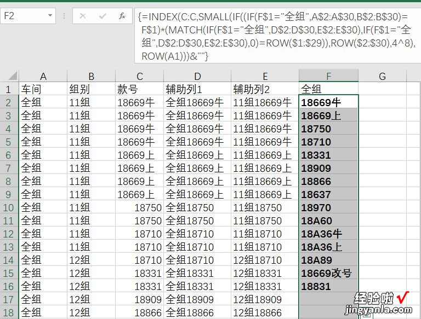Click cell C6 with 18669上
This screenshot has height=319, width=421.
[140, 155]
